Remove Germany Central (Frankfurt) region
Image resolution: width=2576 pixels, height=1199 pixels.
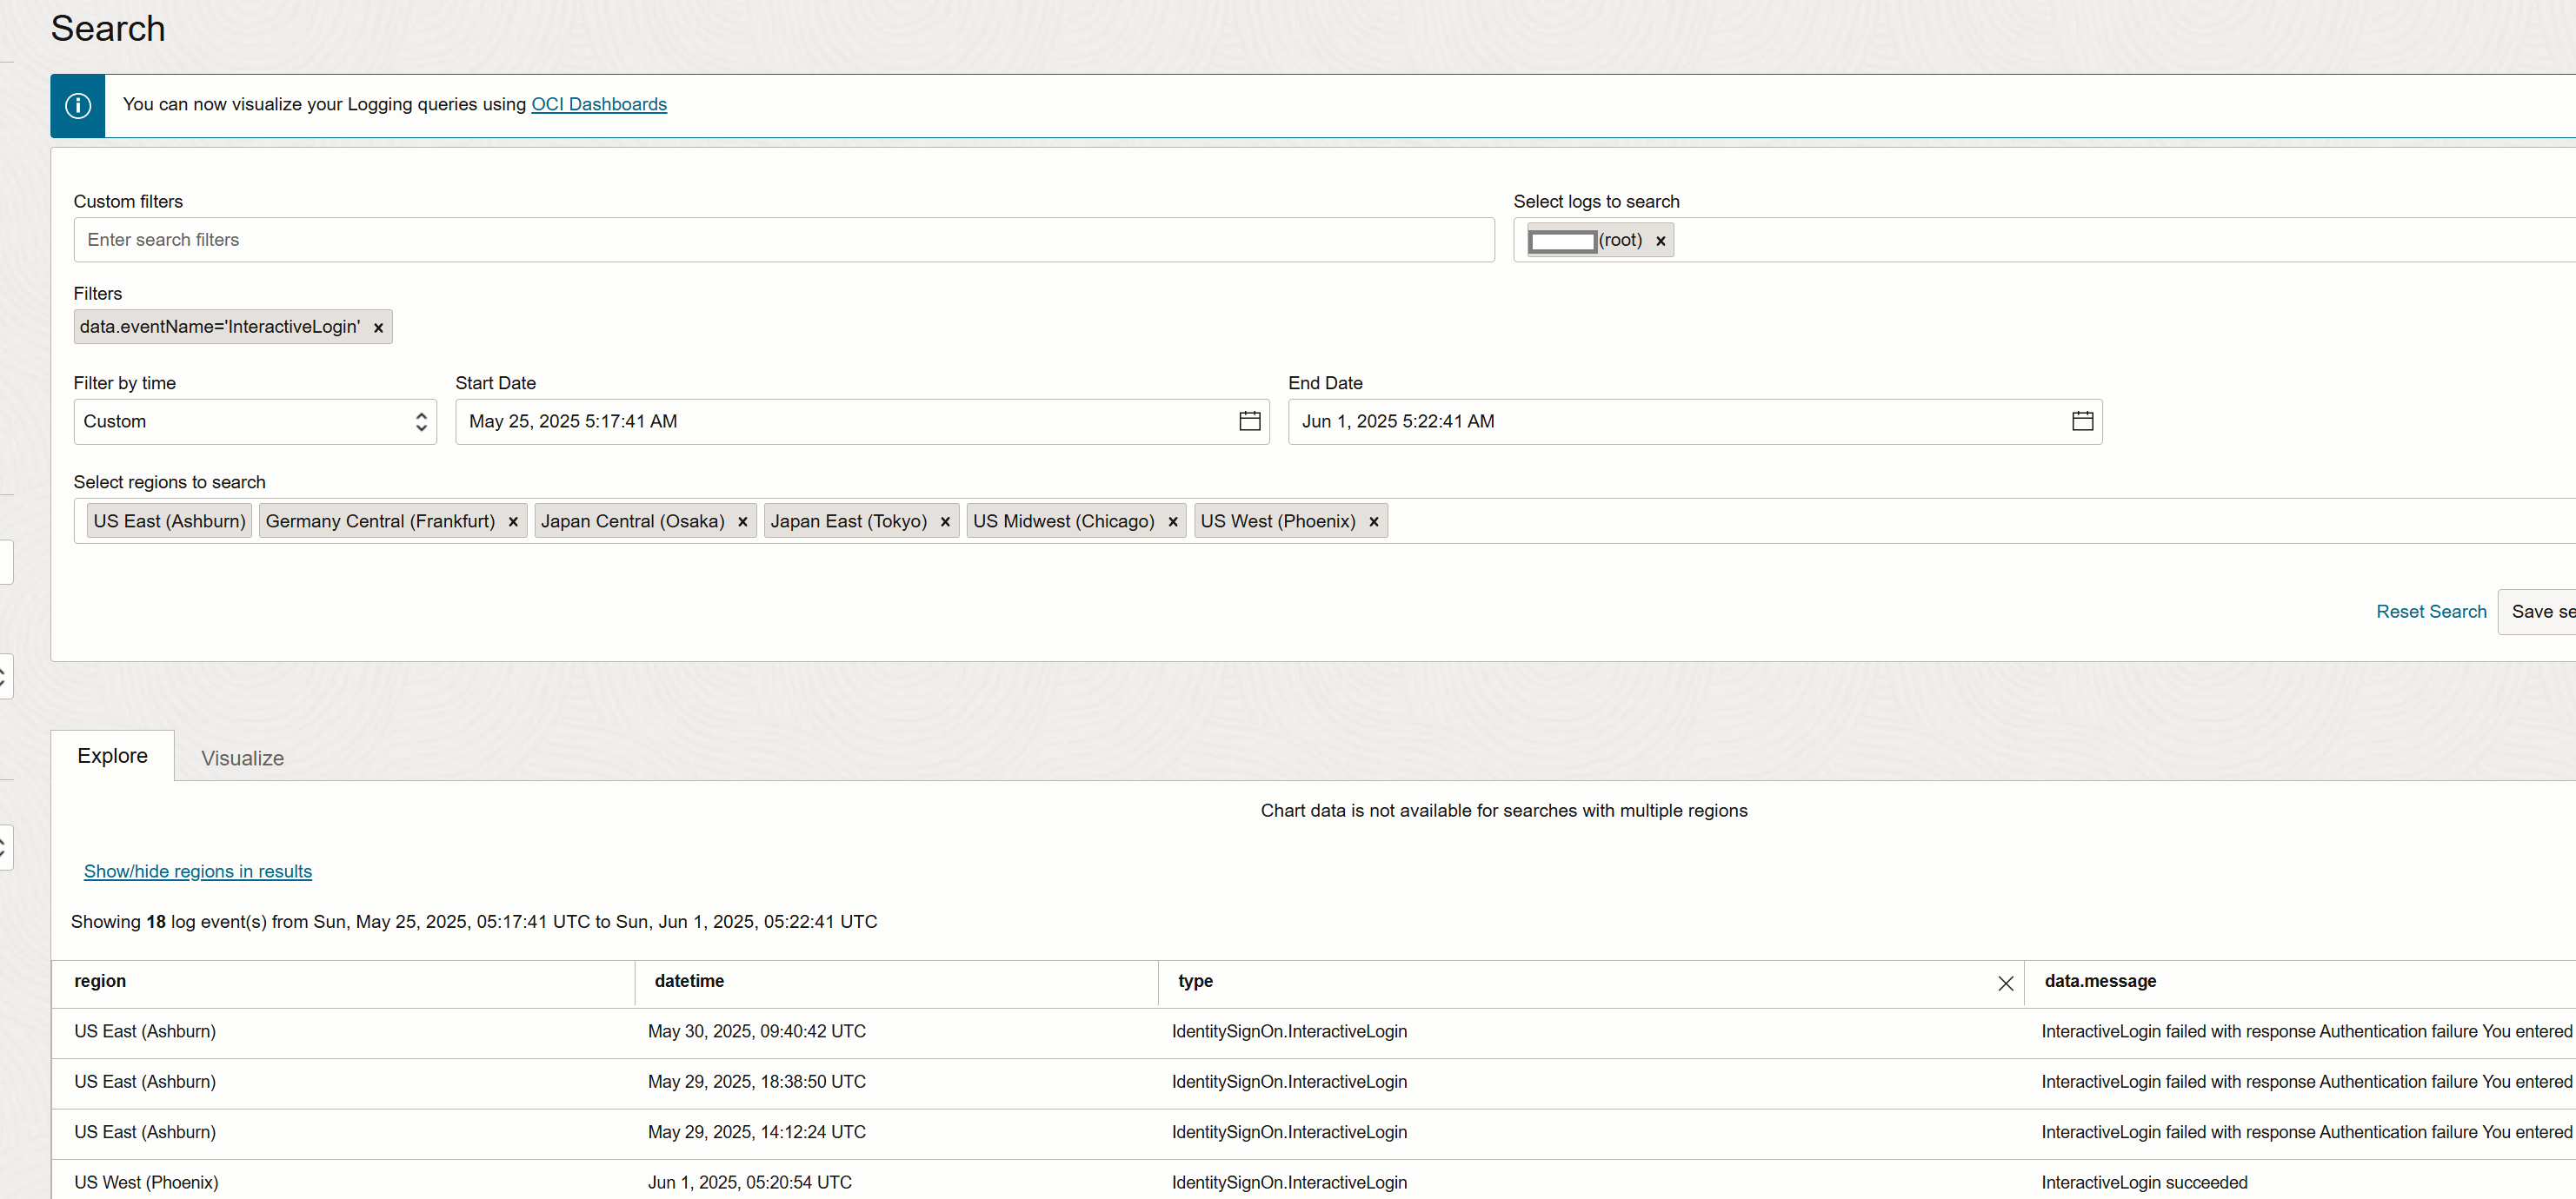513,521
